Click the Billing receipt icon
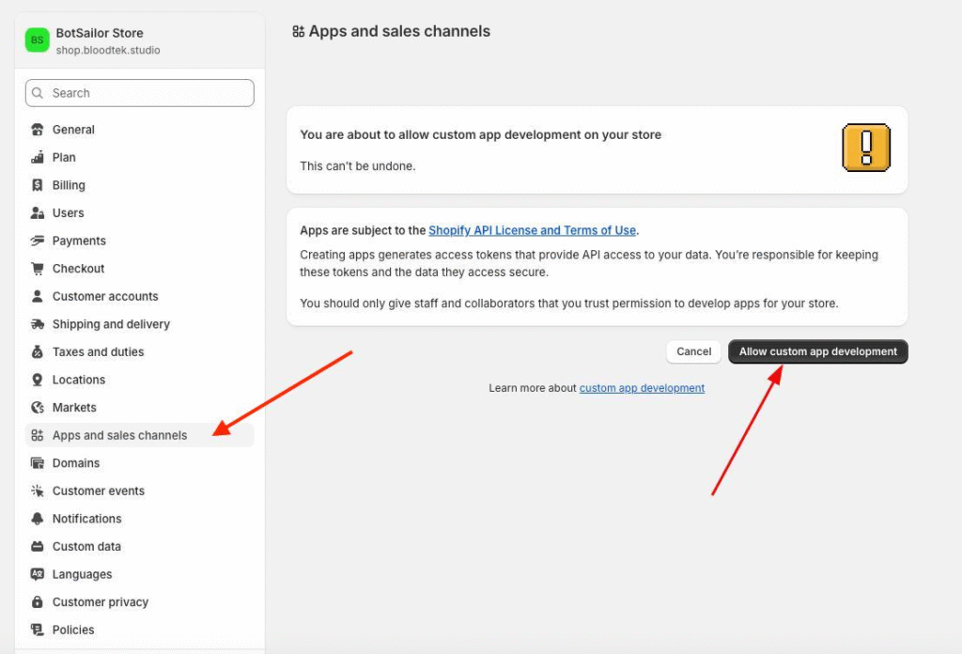 pyautogui.click(x=38, y=185)
